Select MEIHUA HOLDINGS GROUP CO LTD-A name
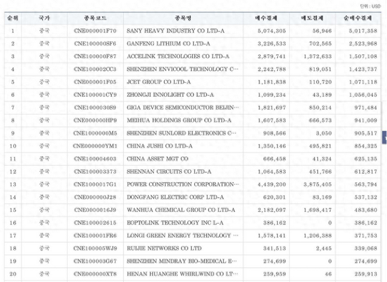This screenshot has height=282, width=387. [179, 120]
